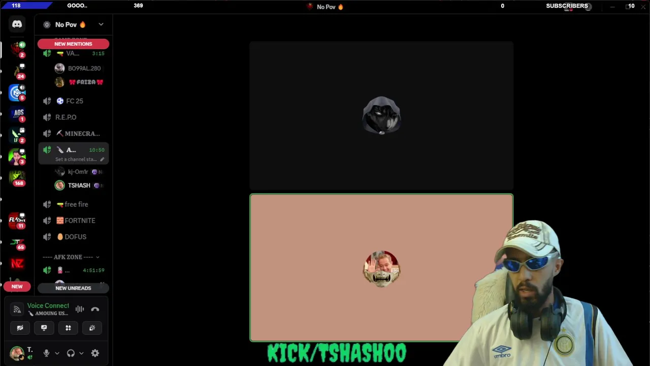Disconnect from voice with the hang-up icon
Image resolution: width=650 pixels, height=366 pixels.
95,309
